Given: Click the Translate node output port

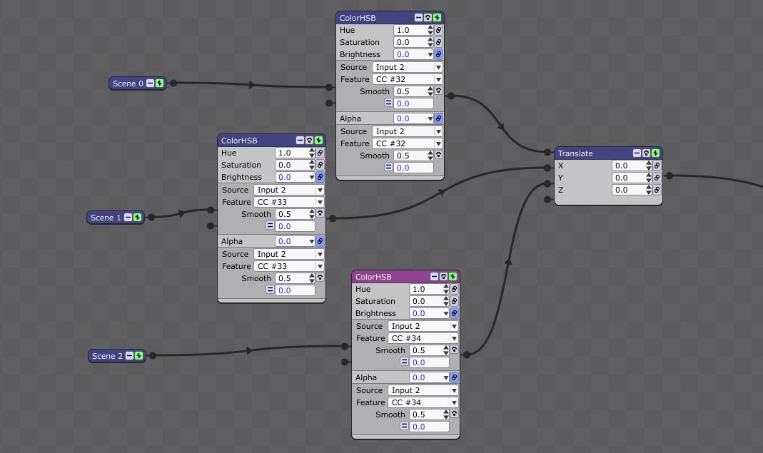Looking at the screenshot, I should pos(669,175).
